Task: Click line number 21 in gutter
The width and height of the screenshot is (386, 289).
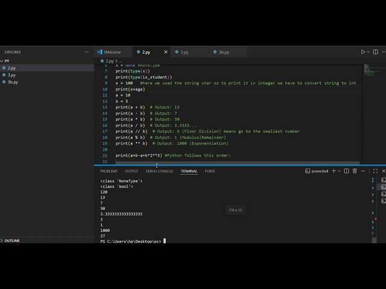Action: [104, 155]
